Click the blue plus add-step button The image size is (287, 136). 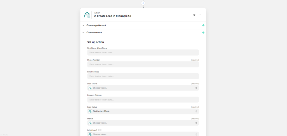[x=143, y=3]
